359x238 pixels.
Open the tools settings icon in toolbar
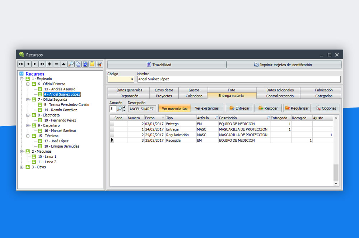click(99, 64)
